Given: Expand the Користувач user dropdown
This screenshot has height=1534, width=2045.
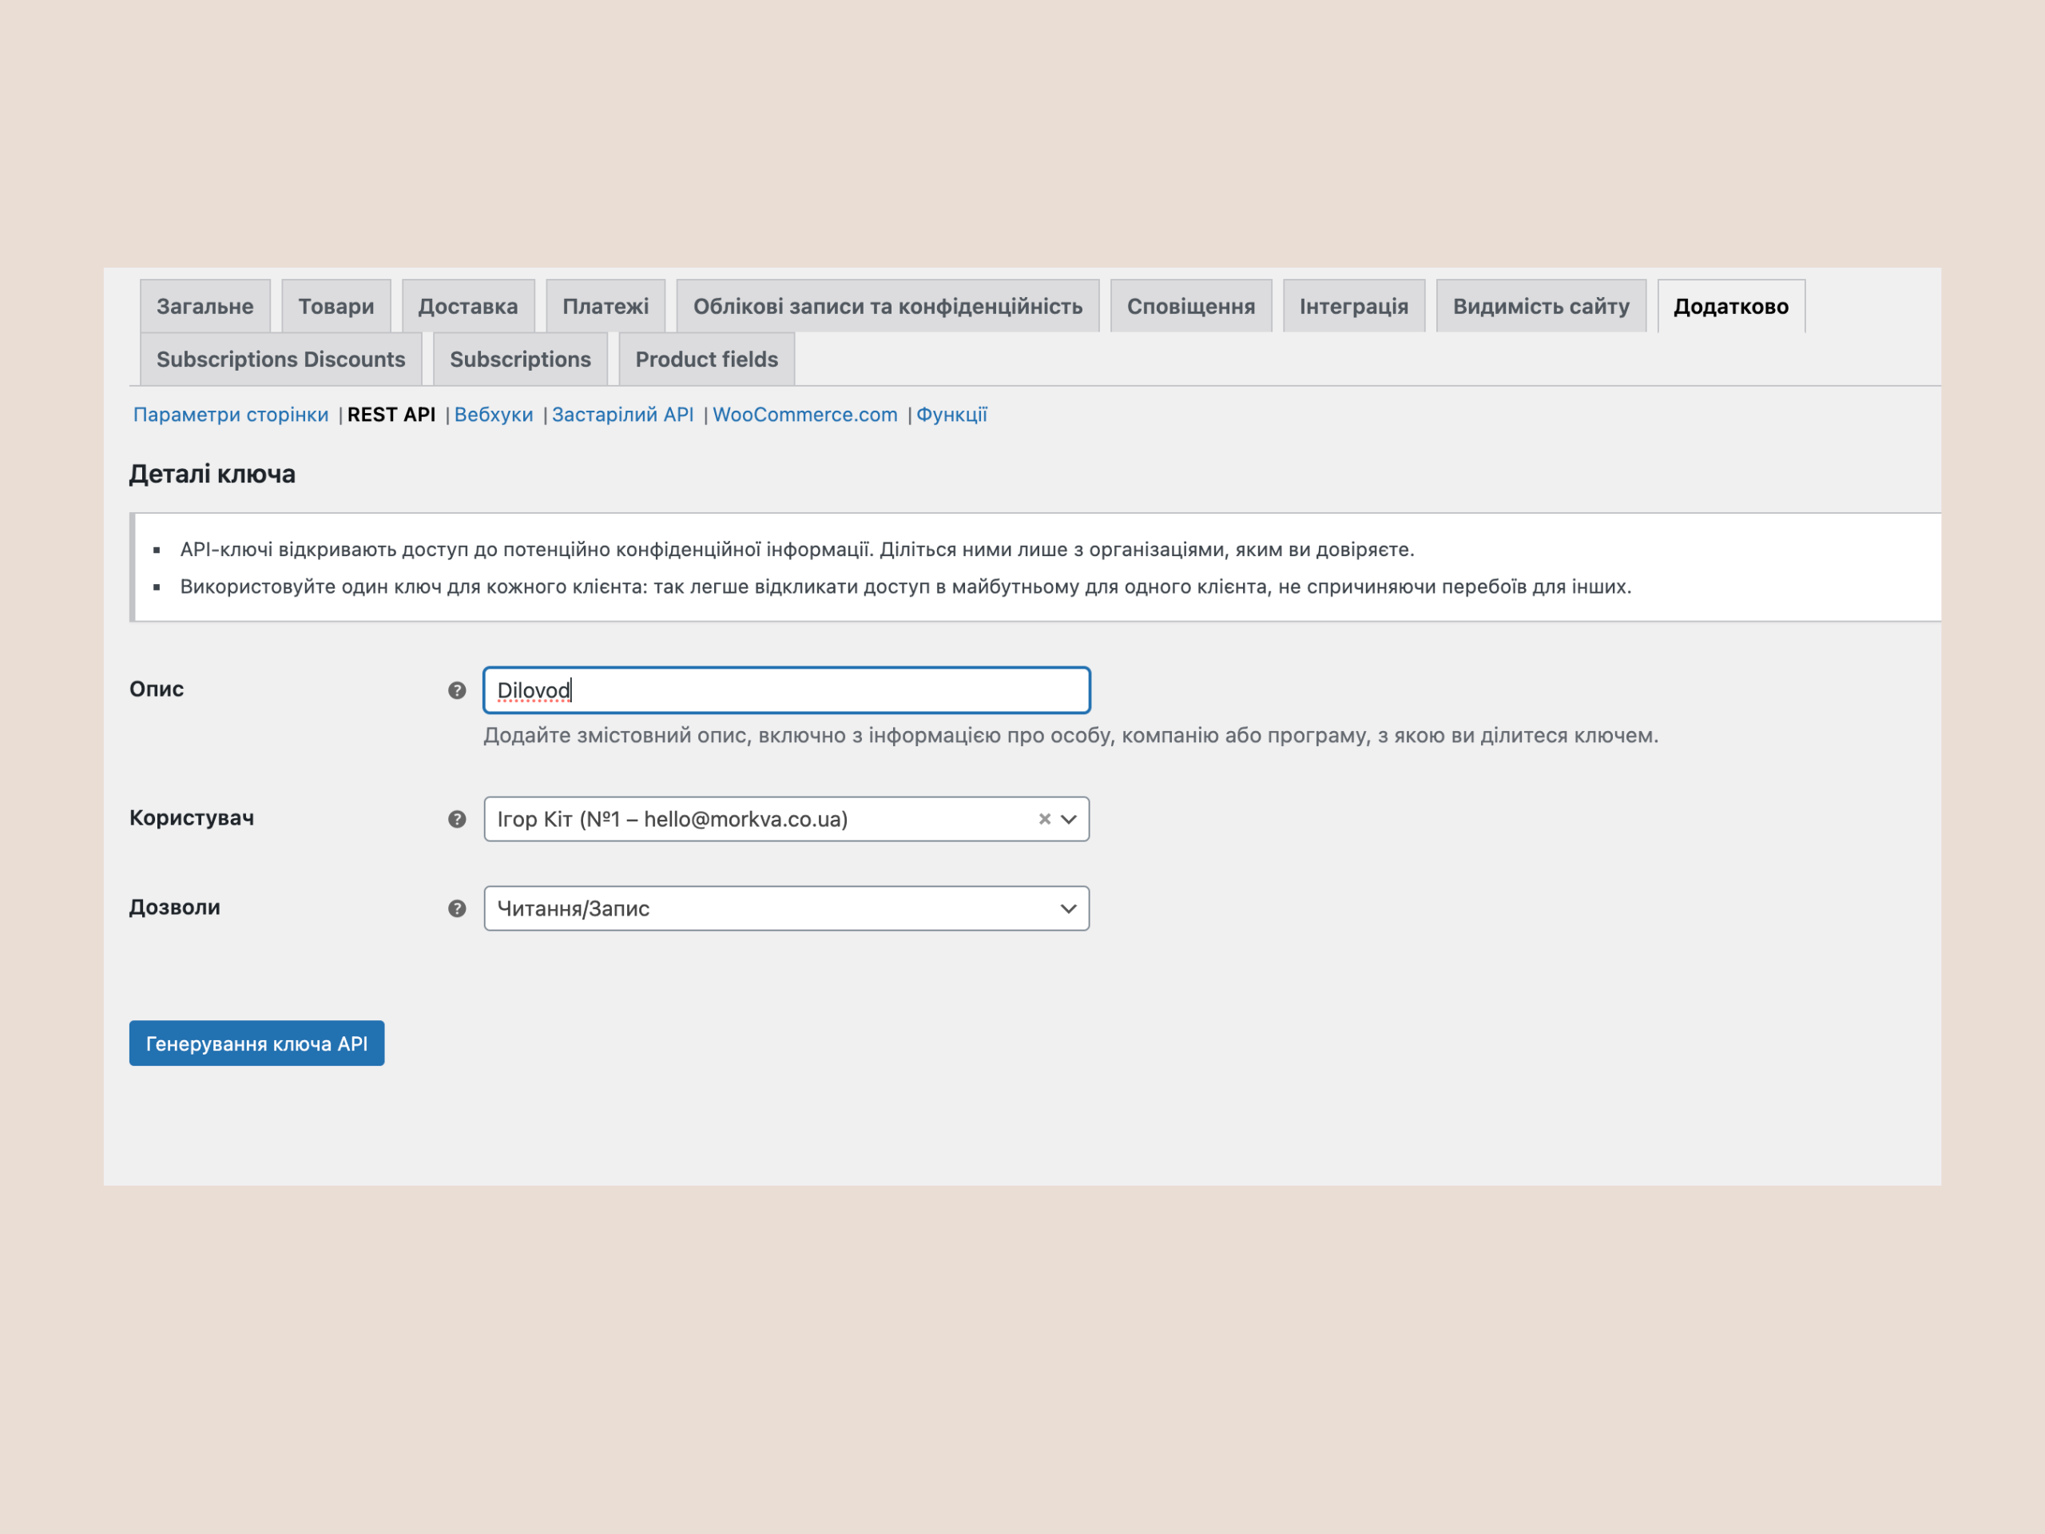Looking at the screenshot, I should point(1069,819).
